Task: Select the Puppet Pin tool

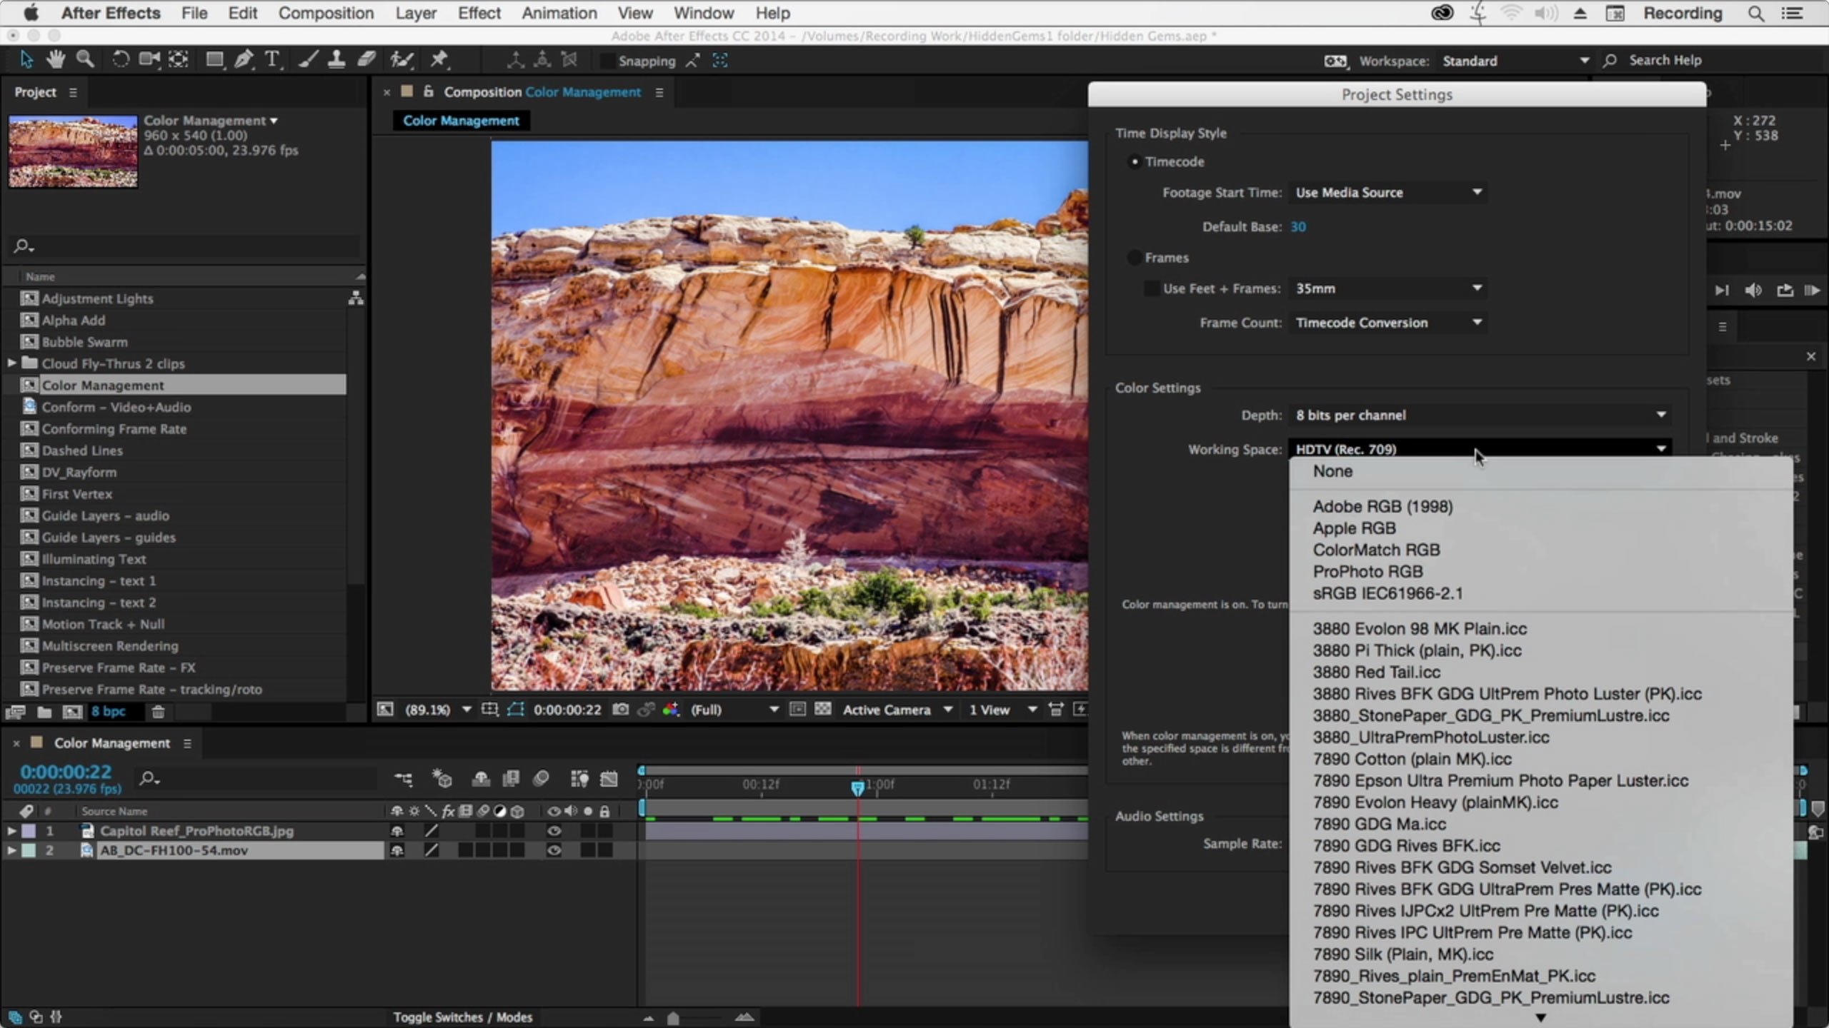Action: (x=439, y=60)
